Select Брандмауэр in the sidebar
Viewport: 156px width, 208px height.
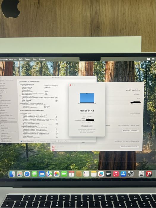4,127
